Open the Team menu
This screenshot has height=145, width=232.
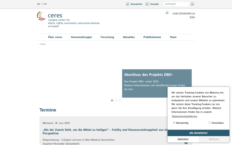coord(173,37)
